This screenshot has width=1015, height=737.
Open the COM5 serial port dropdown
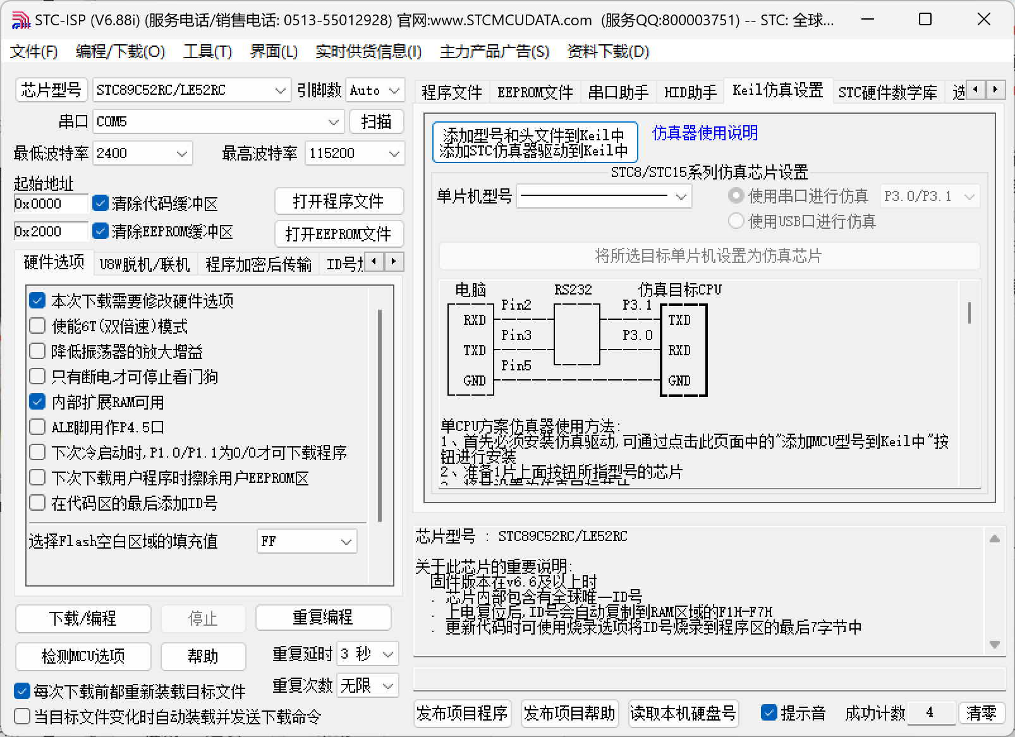pyautogui.click(x=333, y=121)
